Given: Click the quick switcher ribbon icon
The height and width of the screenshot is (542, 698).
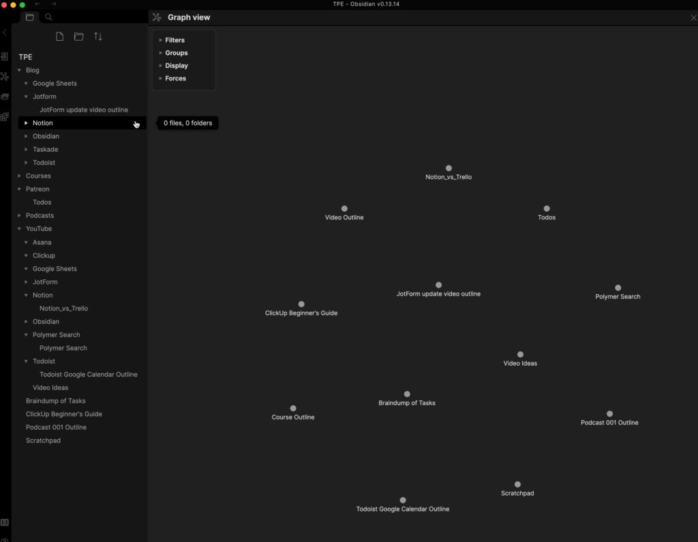Looking at the screenshot, I should 5,57.
